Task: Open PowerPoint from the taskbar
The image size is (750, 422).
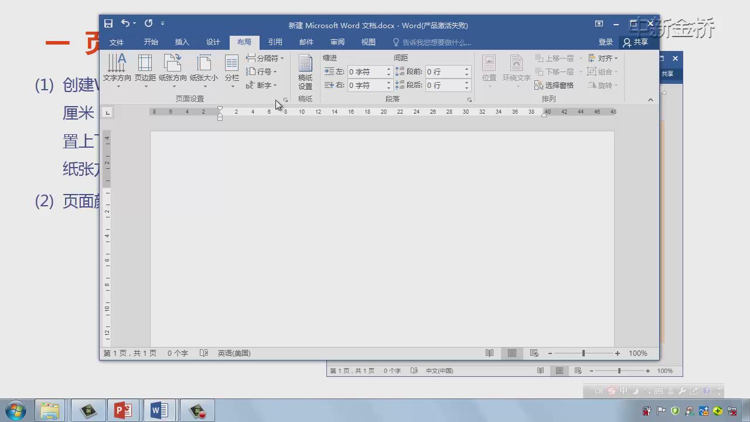Action: [123, 410]
